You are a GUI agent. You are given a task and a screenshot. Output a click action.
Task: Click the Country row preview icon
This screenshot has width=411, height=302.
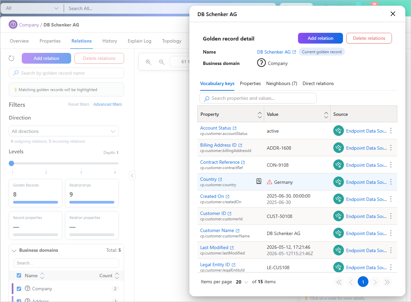[259, 181]
